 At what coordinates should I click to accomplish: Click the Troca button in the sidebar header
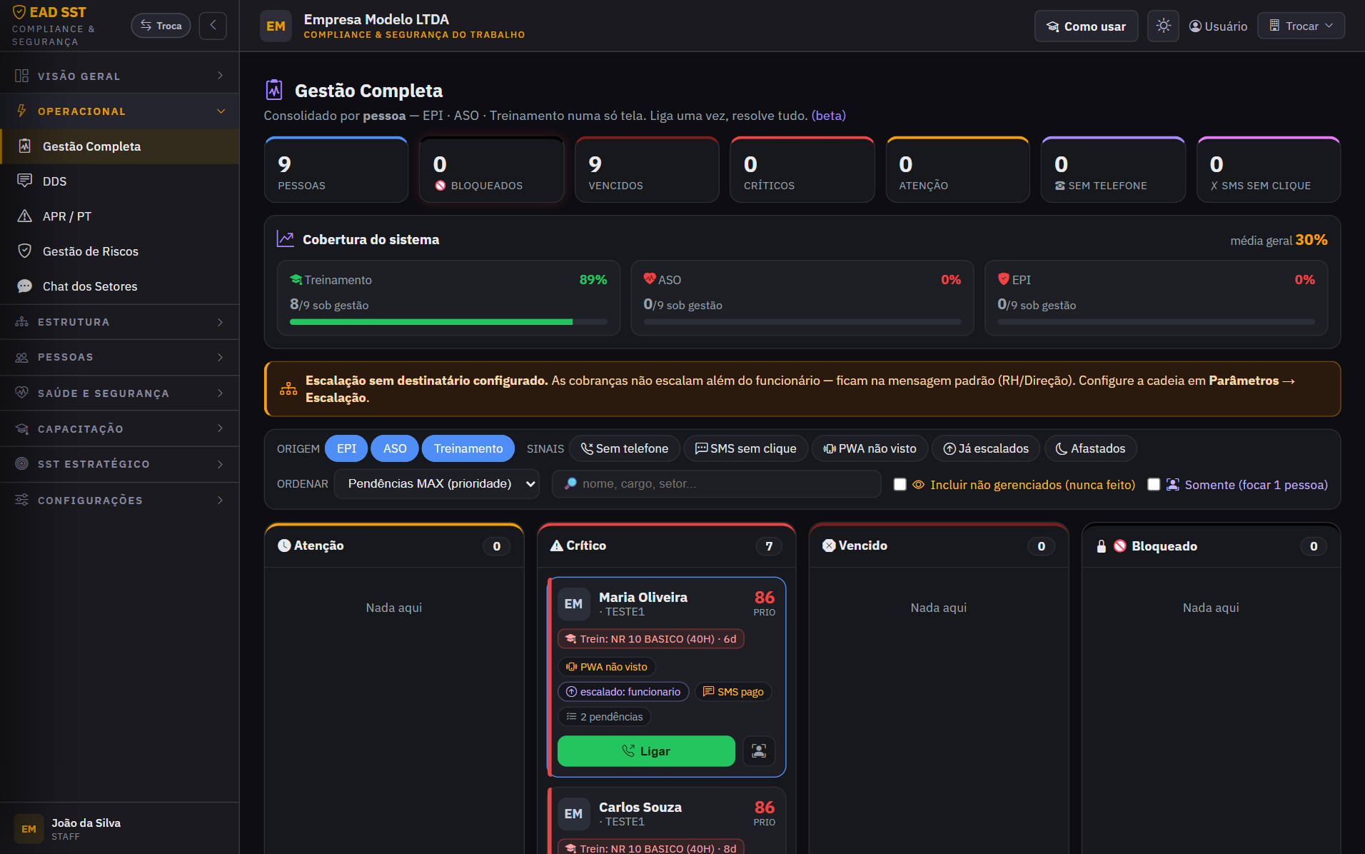[161, 26]
